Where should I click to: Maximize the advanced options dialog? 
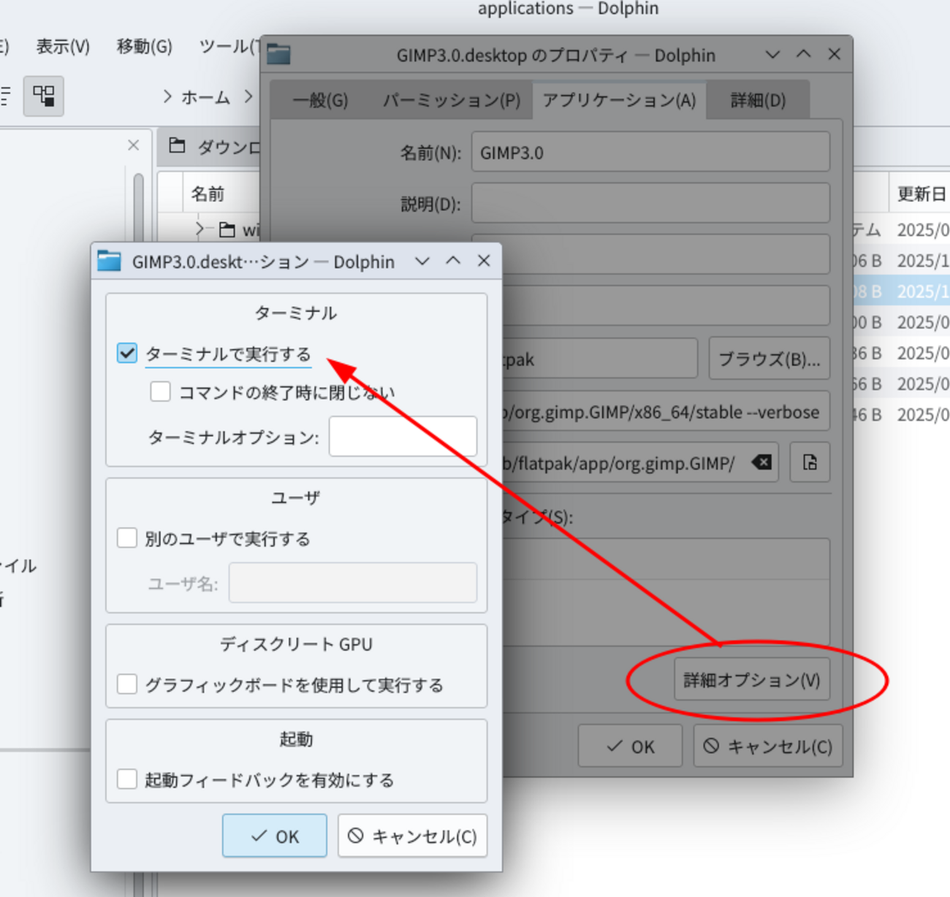(453, 261)
